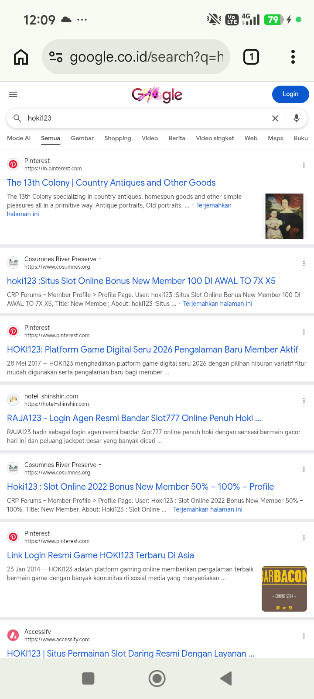
Task: Open the Google hamburger menu
Action: (13, 94)
